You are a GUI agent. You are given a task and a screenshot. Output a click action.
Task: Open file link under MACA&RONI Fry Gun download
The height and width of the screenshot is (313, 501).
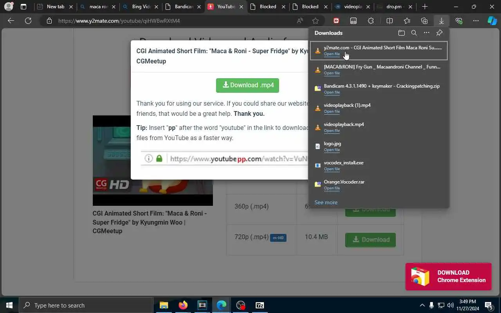(332, 73)
